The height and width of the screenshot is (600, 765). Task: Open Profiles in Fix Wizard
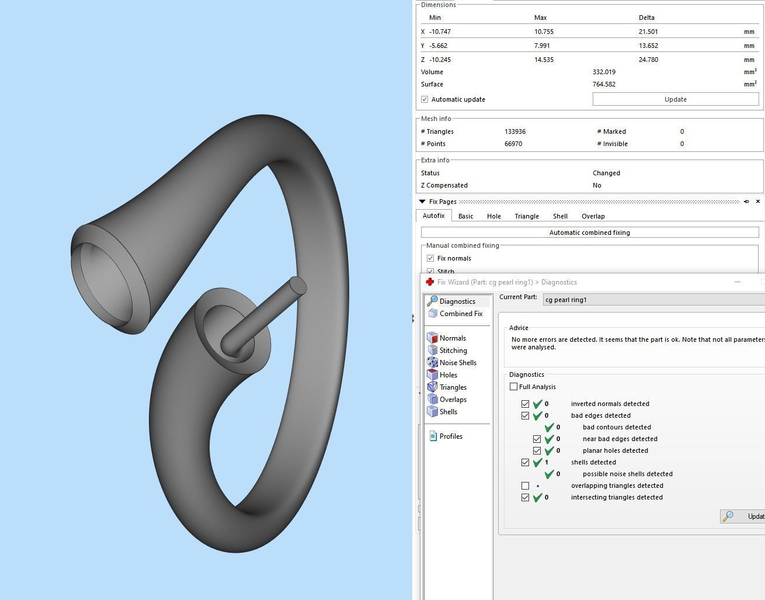pyautogui.click(x=446, y=436)
